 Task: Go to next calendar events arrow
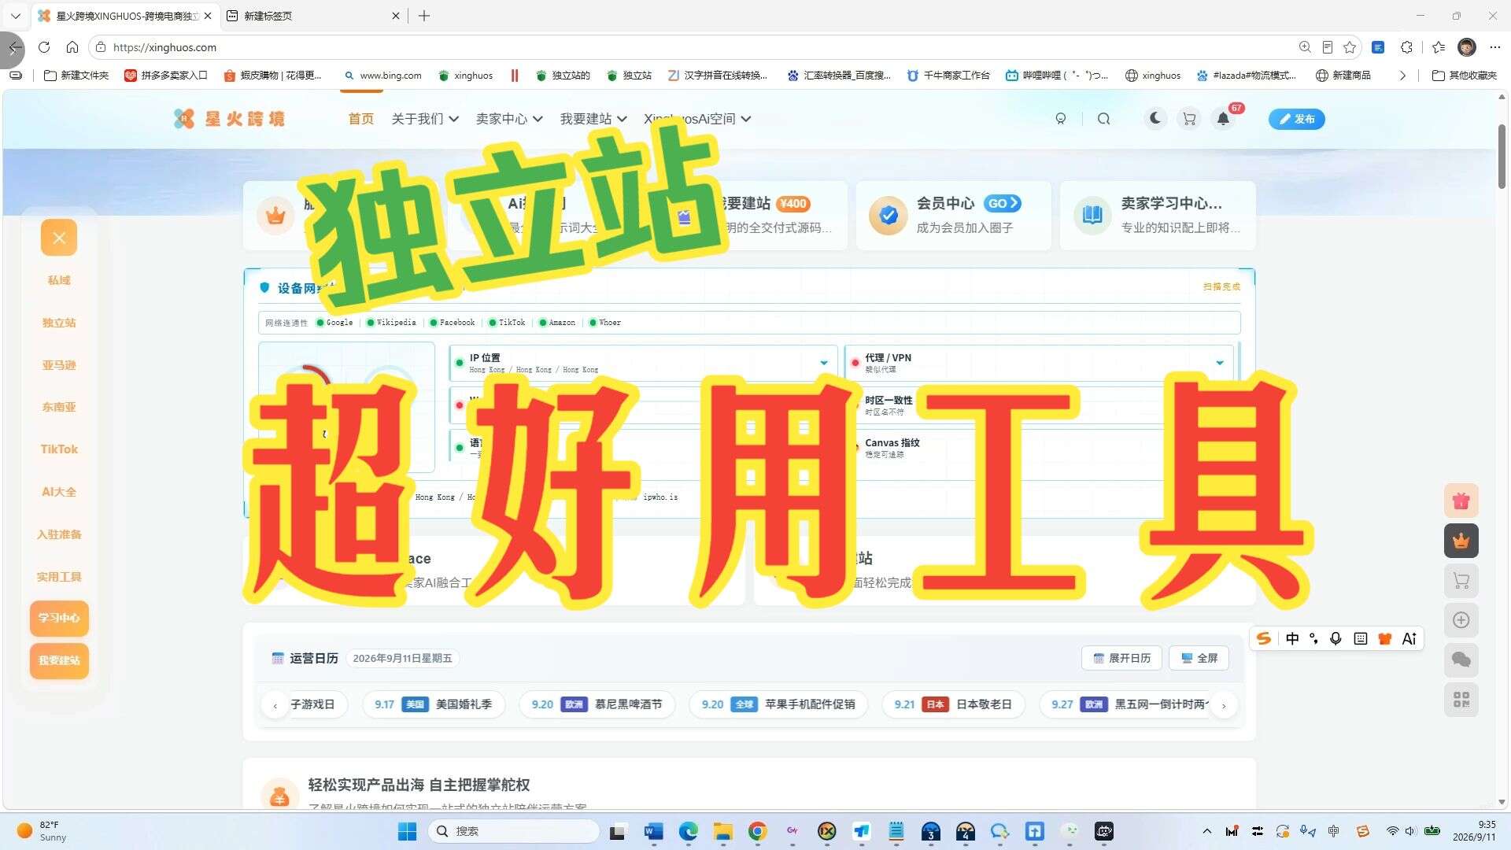pos(1224,705)
